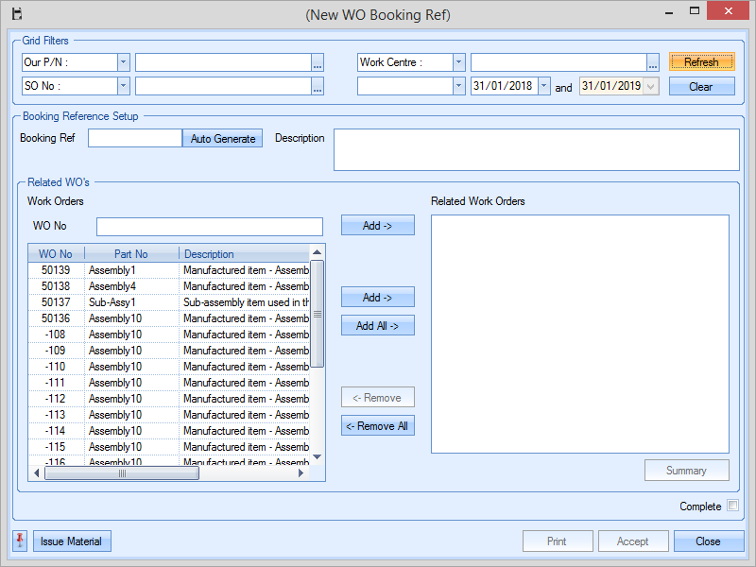Image resolution: width=756 pixels, height=567 pixels.
Task: Click the Issue Material button
Action: click(x=72, y=541)
